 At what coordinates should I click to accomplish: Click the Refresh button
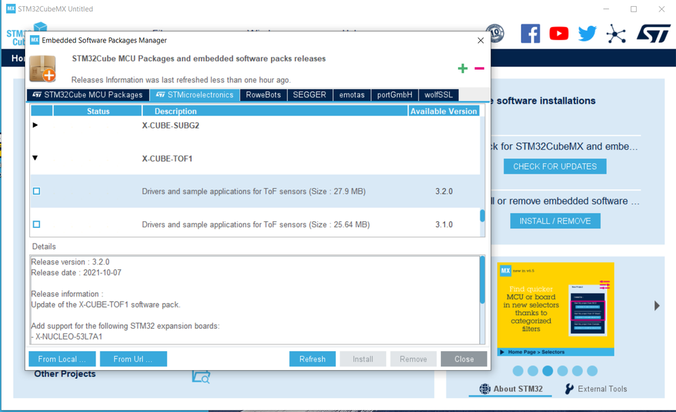(x=312, y=359)
